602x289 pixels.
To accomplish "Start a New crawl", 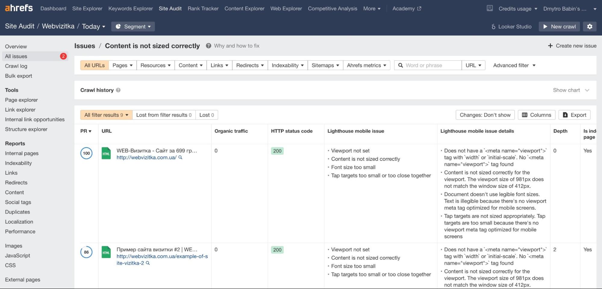I will (559, 26).
